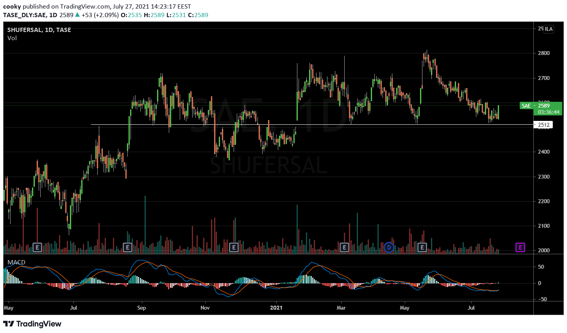Click the earnings marker E near June 2020

pyautogui.click(x=37, y=247)
